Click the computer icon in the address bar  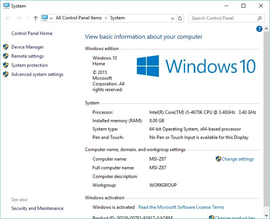pyautogui.click(x=45, y=18)
